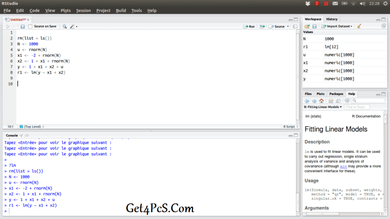This screenshot has width=390, height=219.
Task: Open the code tools wand dropdown
Action: (74, 27)
